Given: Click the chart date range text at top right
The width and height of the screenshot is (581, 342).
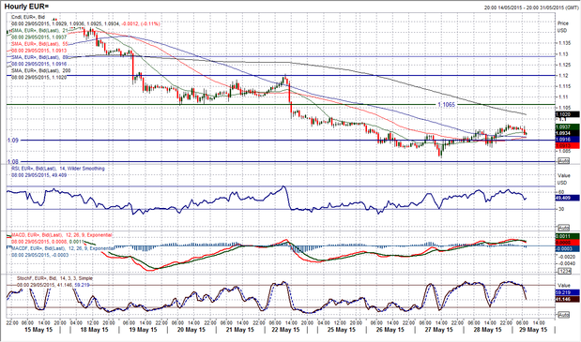Looking at the screenshot, I should [x=530, y=7].
